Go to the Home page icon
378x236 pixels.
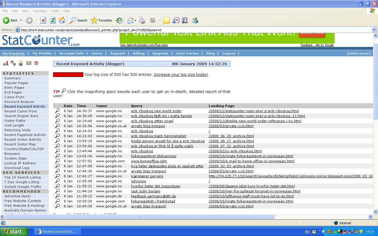(62, 20)
